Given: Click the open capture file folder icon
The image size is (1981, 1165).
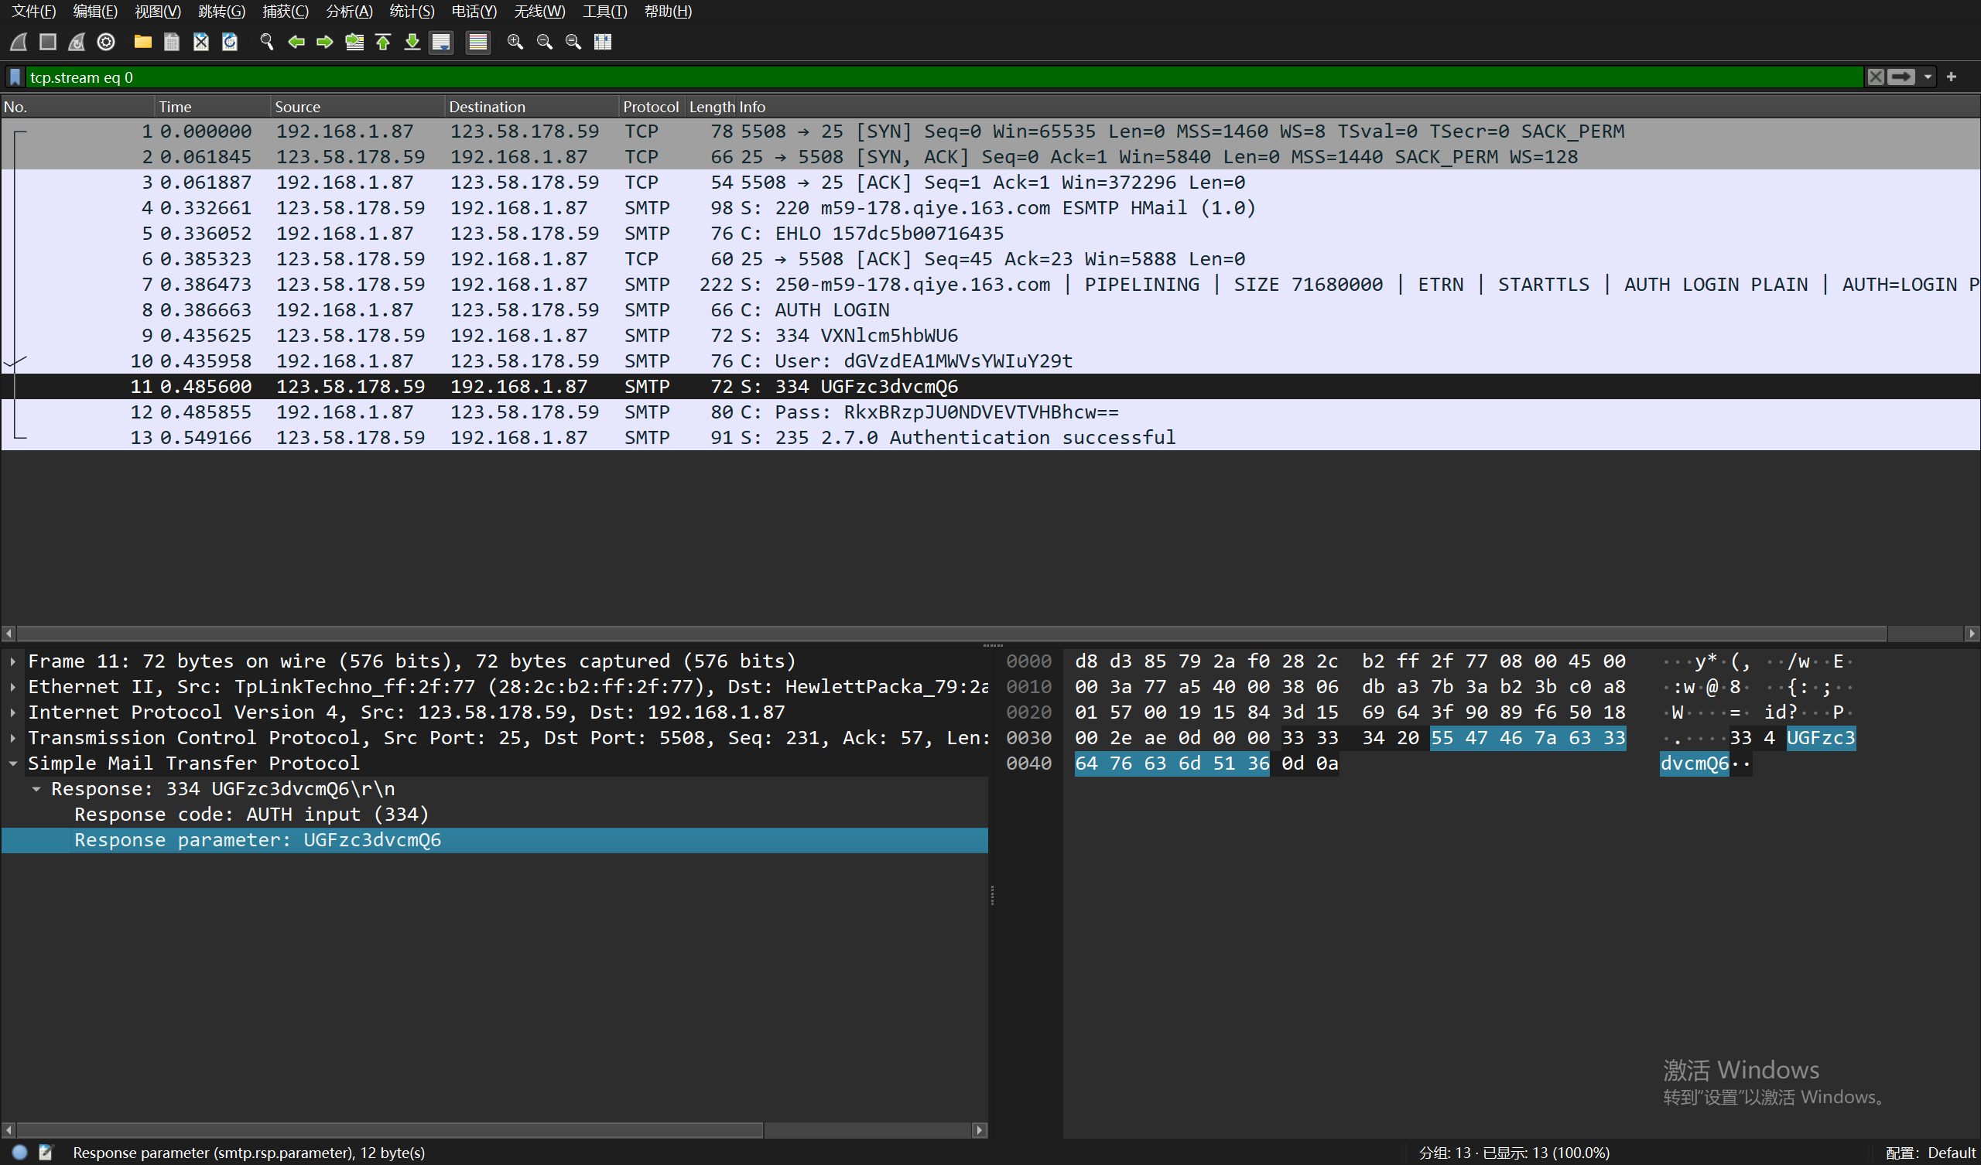Looking at the screenshot, I should click(142, 42).
